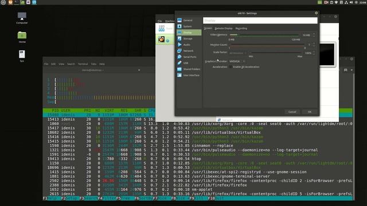Click clock in top panel
Image resolution: width=367 pixels, height=206 pixels.
tap(362, 2)
